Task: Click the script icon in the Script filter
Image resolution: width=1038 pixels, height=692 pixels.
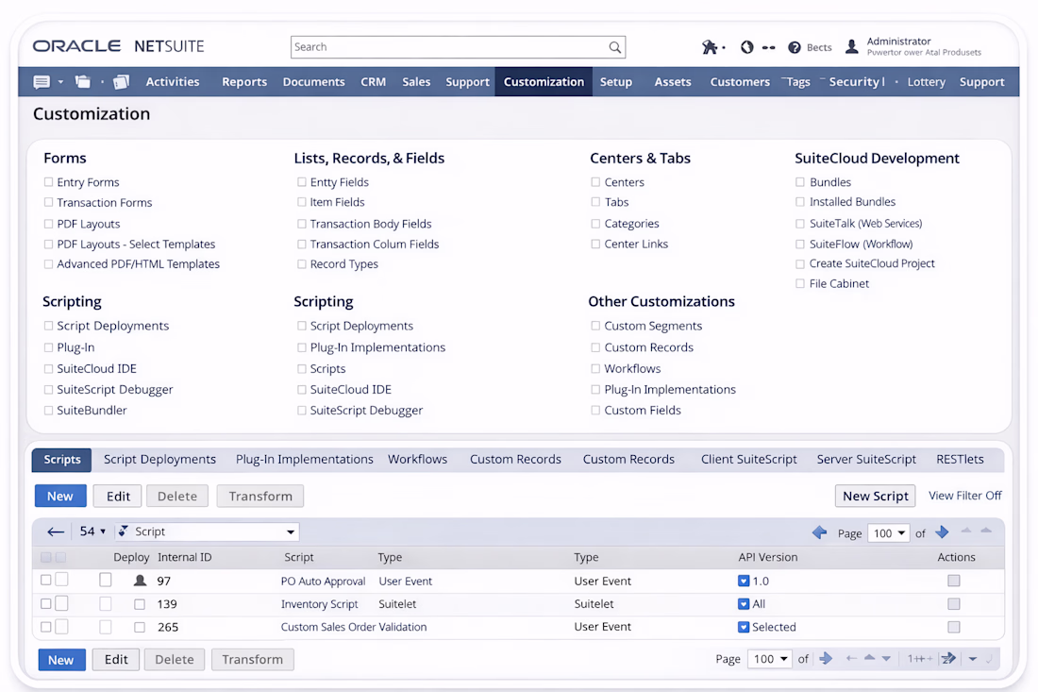Action: 124,532
